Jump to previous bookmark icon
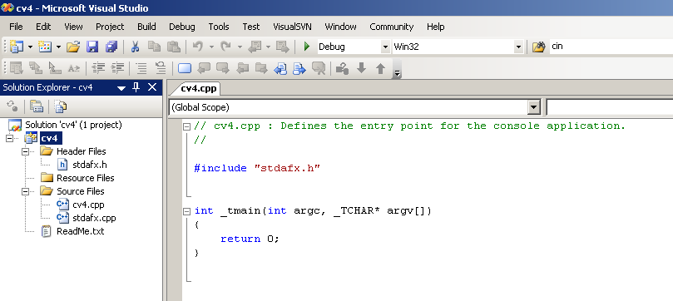The image size is (673, 301). pyautogui.click(x=204, y=67)
